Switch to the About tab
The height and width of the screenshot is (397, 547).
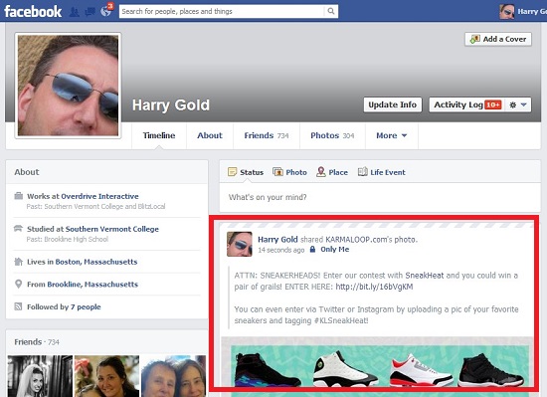tap(210, 135)
